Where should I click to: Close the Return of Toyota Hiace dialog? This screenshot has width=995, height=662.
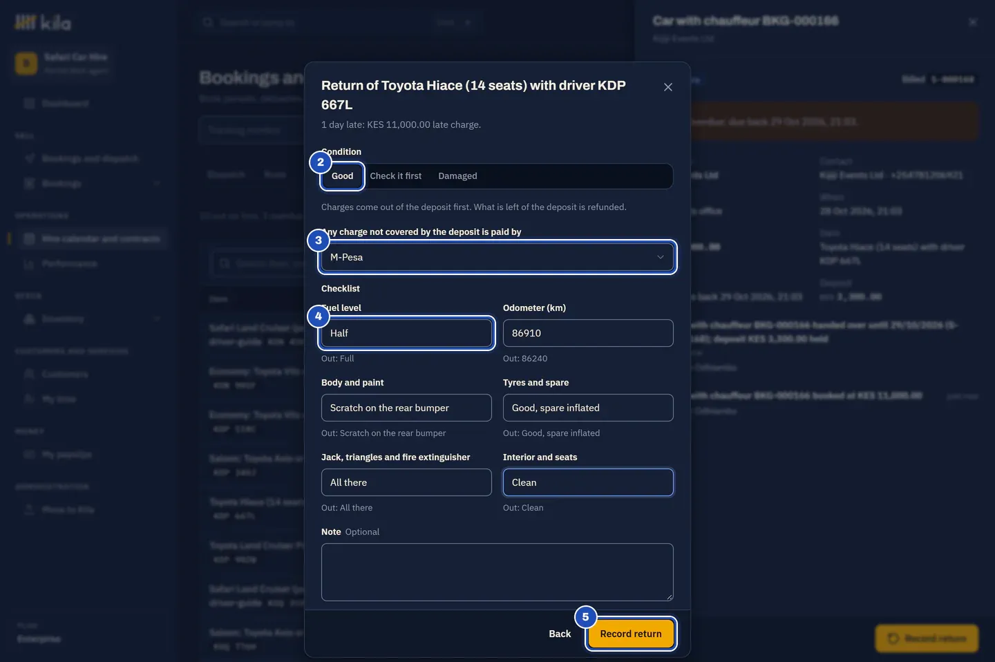pyautogui.click(x=667, y=87)
